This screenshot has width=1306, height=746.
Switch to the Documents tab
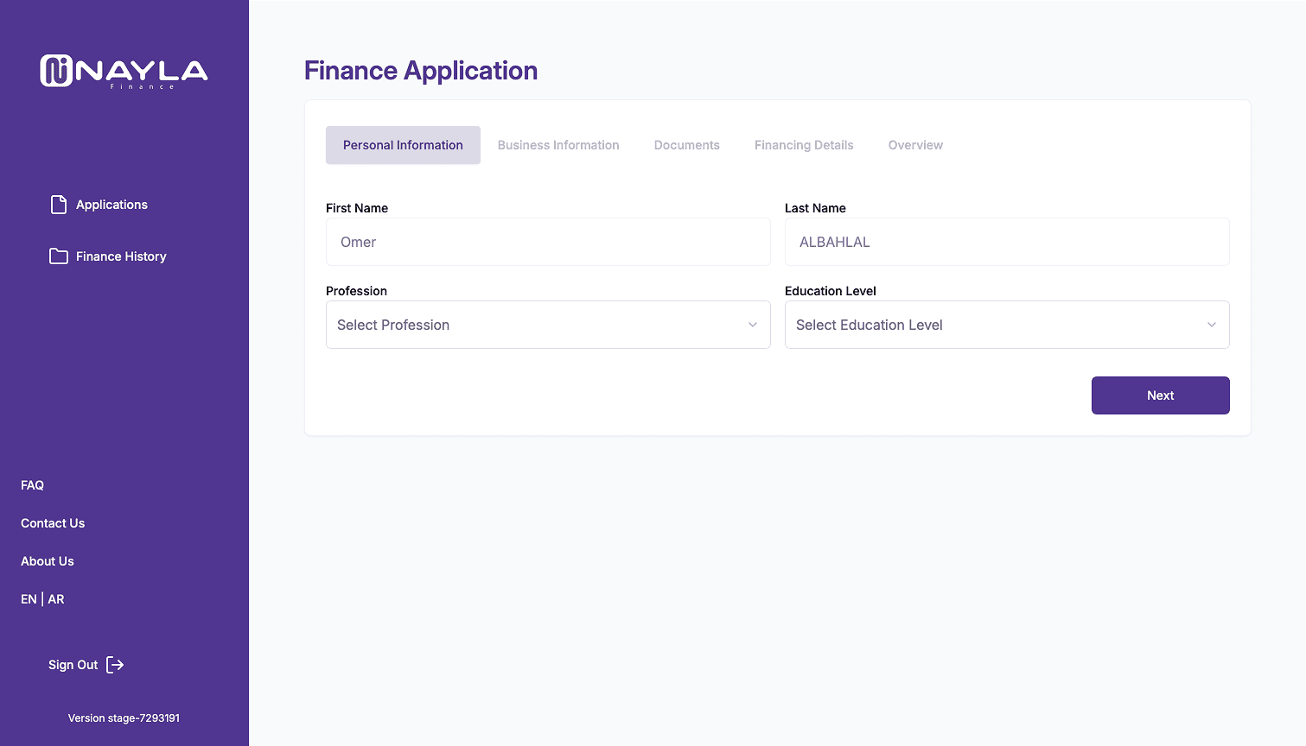[686, 144]
